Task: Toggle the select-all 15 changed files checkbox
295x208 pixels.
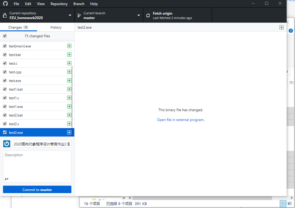Action: pyautogui.click(x=5, y=36)
